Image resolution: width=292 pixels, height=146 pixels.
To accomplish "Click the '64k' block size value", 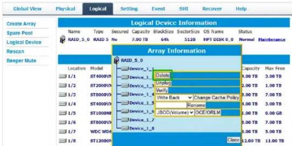I will tap(165, 40).
